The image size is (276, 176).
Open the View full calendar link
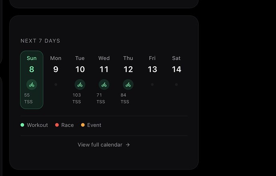point(100,145)
